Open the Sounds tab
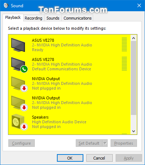145x165 pixels. (x=53, y=18)
